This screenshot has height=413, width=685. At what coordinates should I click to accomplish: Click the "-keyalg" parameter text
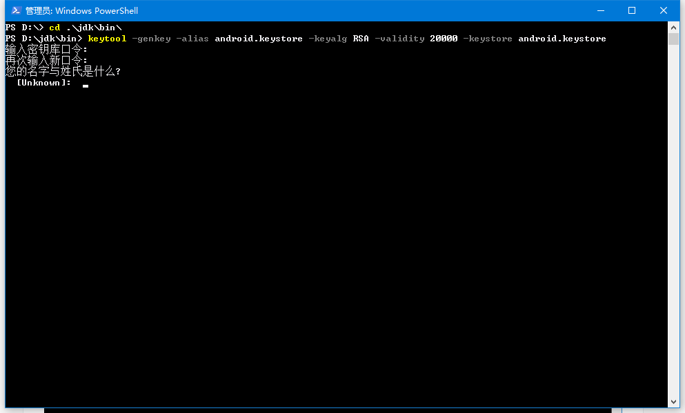point(328,39)
